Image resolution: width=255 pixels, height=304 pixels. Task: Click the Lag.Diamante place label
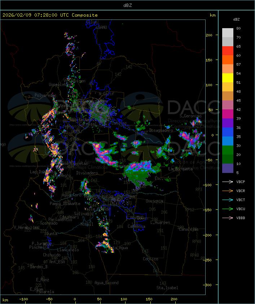tap(43, 172)
